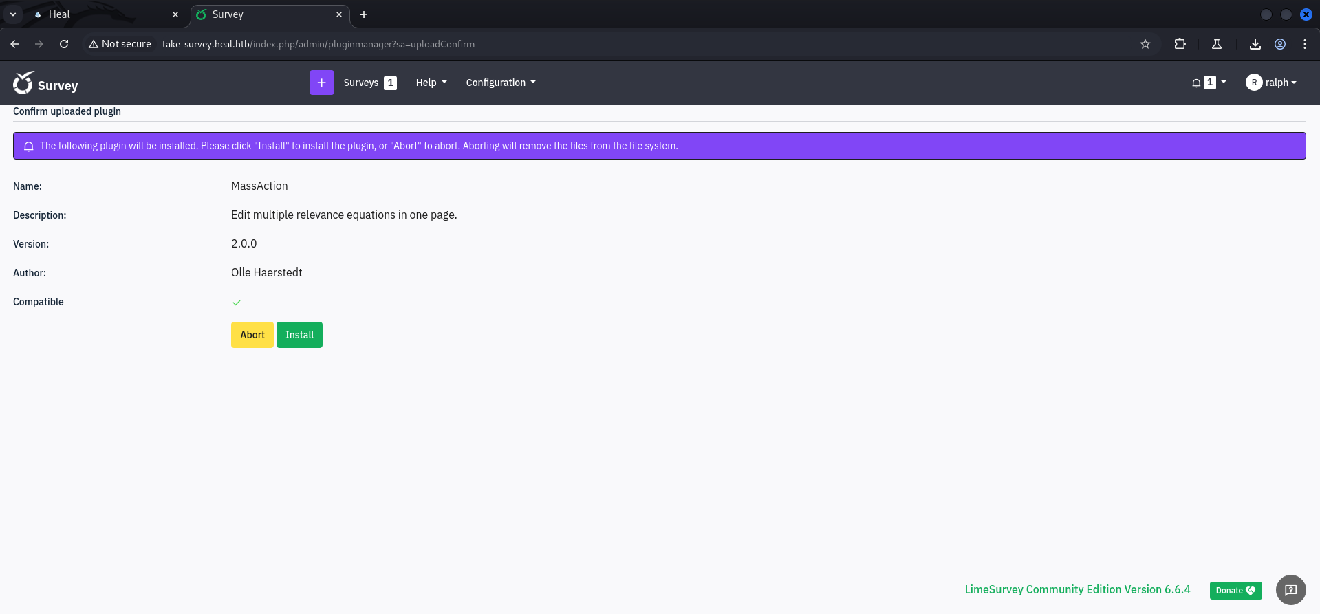The width and height of the screenshot is (1320, 614).
Task: Open the Chrome profile icon
Action: click(1280, 44)
